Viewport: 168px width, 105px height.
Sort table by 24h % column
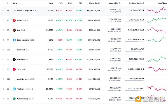70,3
